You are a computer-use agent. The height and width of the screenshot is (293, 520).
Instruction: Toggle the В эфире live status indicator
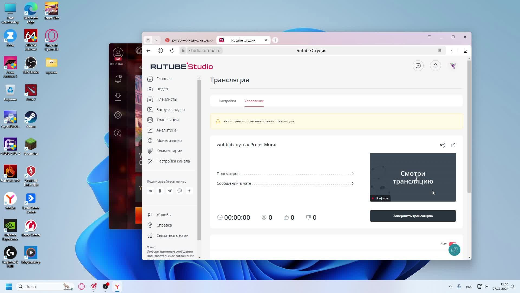pos(380,198)
